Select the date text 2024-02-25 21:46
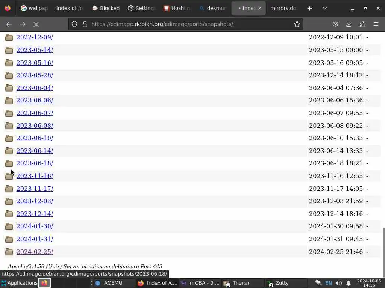Screen dimensions: 385x288 coord(336,252)
